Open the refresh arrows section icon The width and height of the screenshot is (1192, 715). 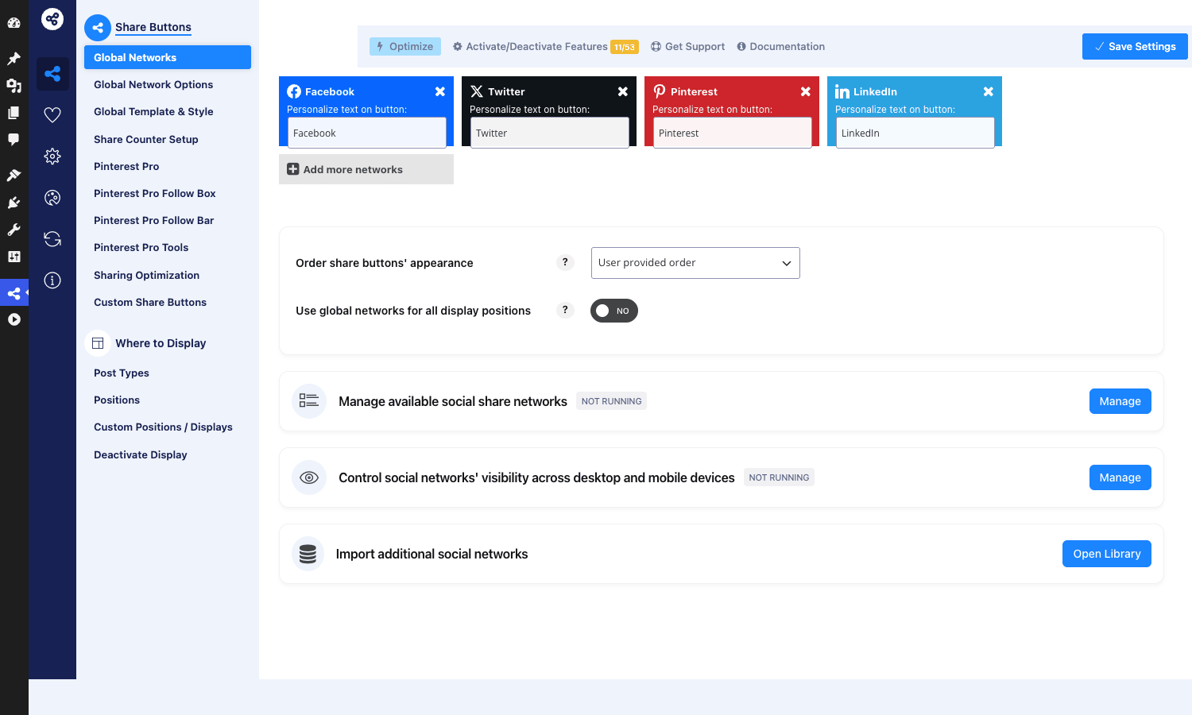coord(52,239)
